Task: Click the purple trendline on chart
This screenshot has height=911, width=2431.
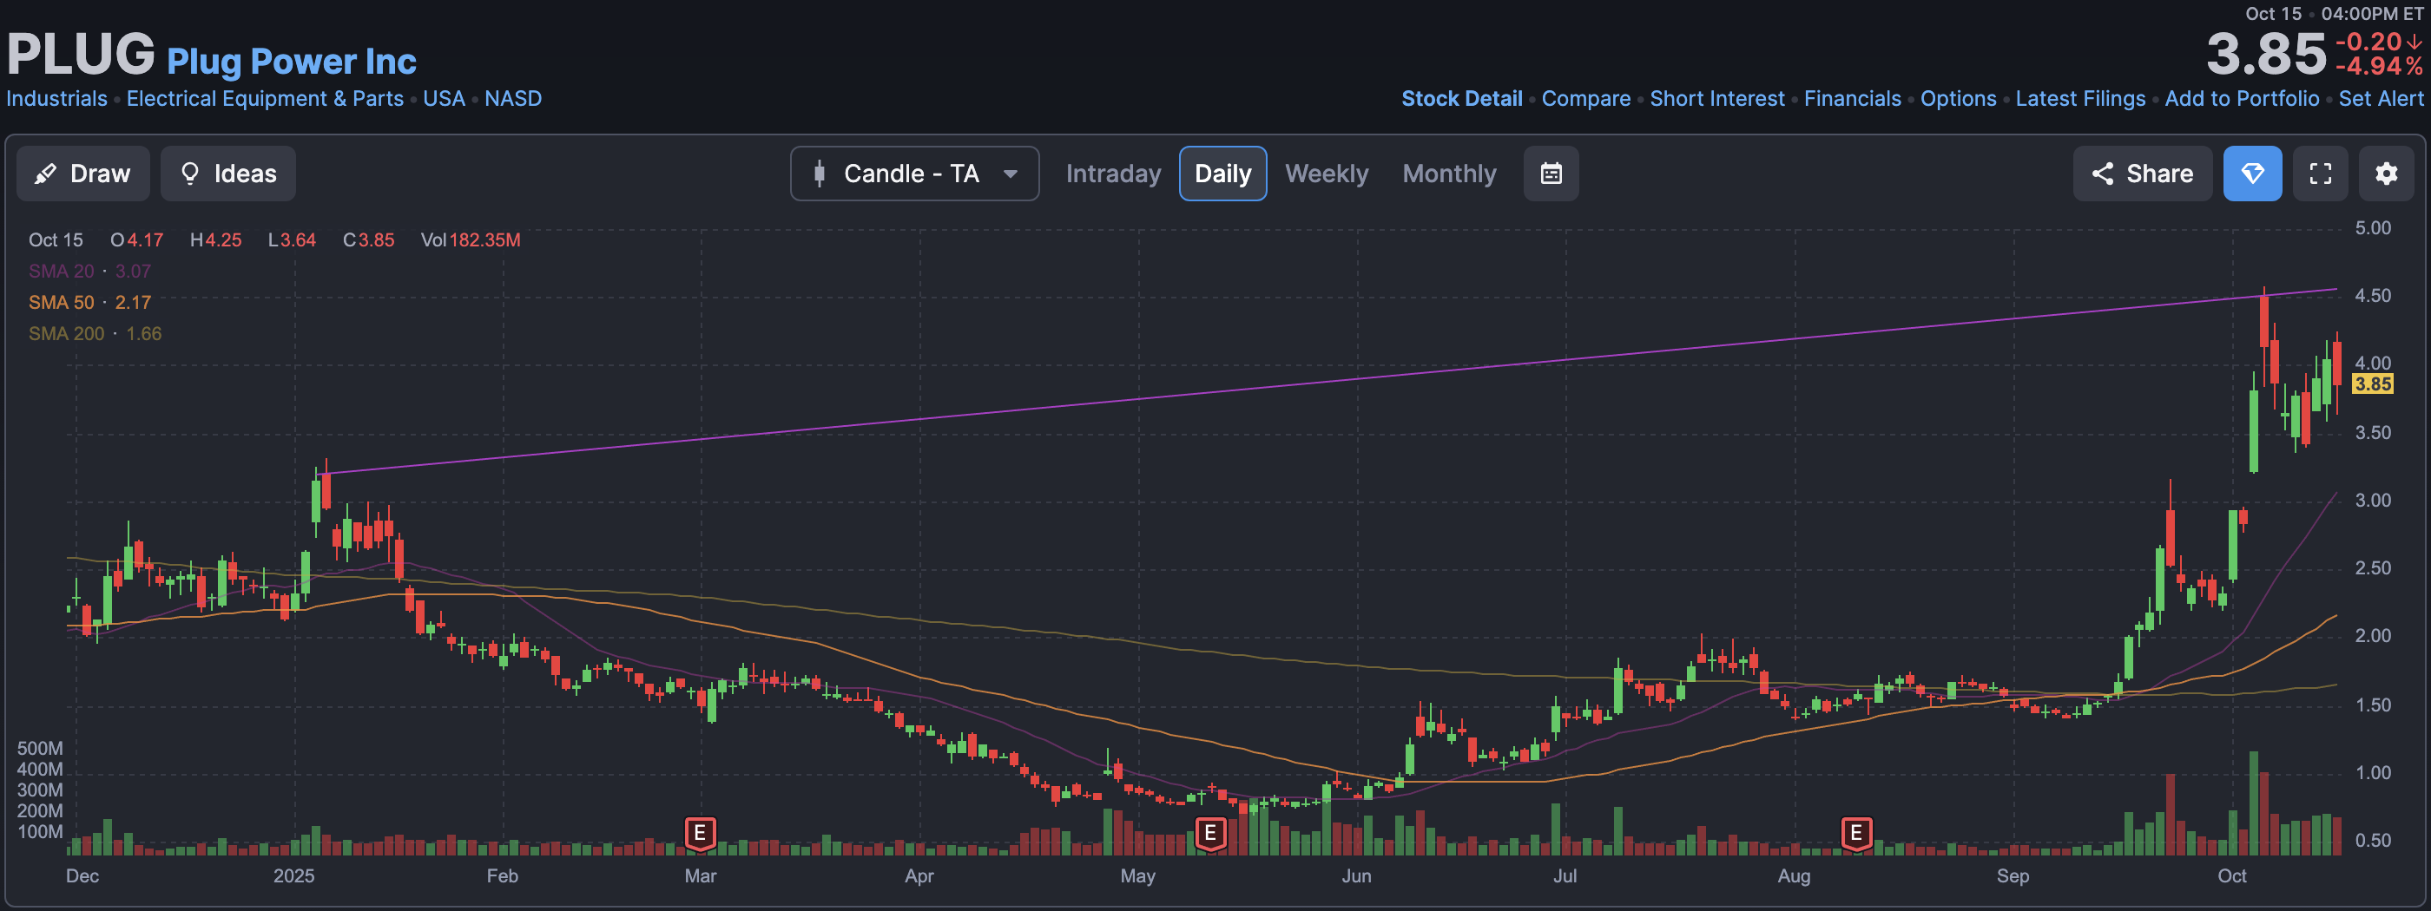Action: pyautogui.click(x=1331, y=382)
